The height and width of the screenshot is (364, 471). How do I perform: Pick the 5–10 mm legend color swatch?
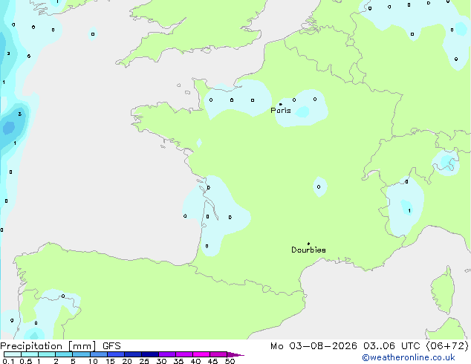[x=81, y=354]
